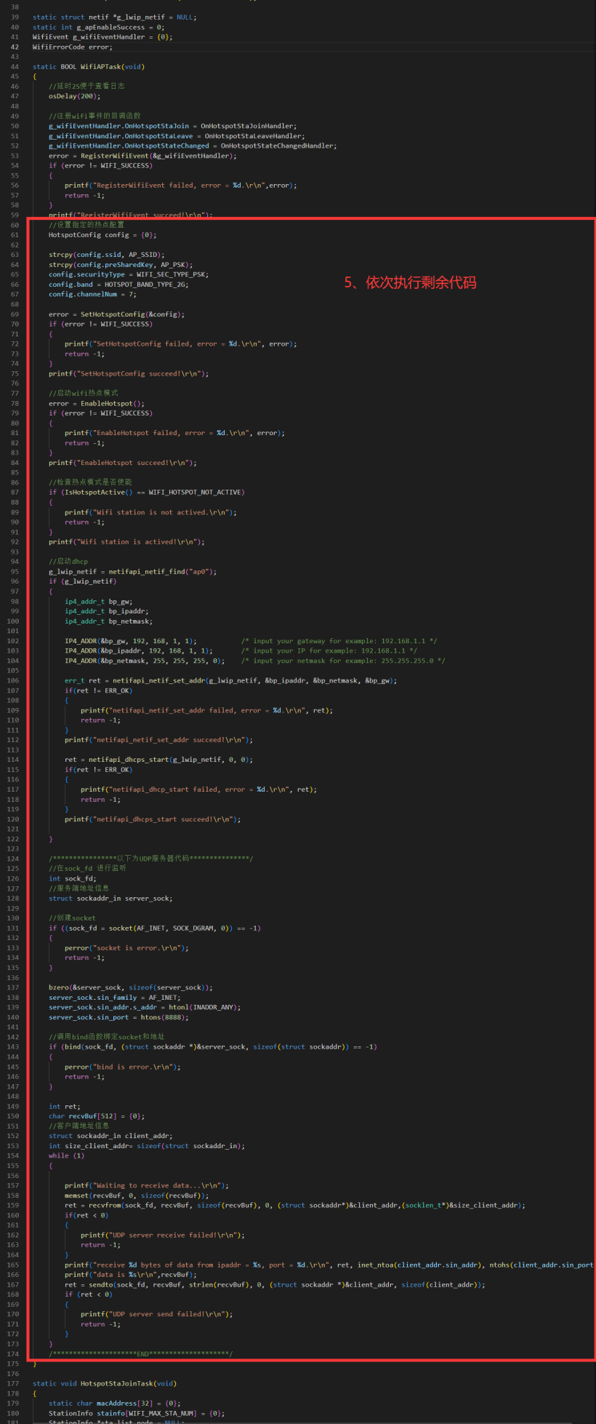The image size is (596, 1424).
Task: Click the UDP服务器代码 comment banner
Action: [x=150, y=859]
